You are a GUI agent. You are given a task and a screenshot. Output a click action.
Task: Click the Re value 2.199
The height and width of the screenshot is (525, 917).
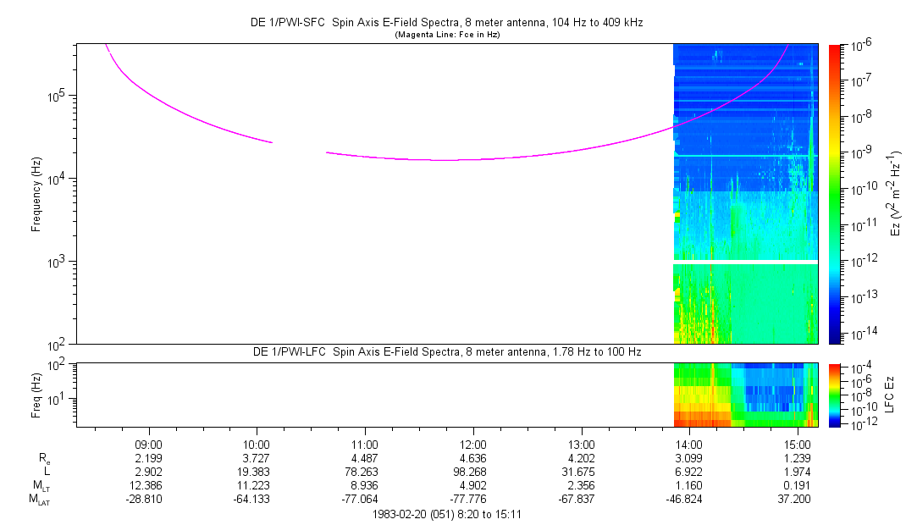click(149, 457)
